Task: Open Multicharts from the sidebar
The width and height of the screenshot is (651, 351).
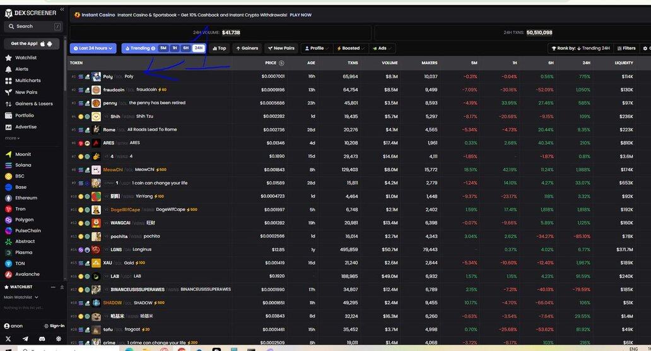Action: click(28, 81)
